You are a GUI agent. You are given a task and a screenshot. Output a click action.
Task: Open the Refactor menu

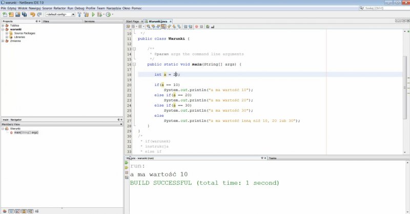pyautogui.click(x=59, y=8)
